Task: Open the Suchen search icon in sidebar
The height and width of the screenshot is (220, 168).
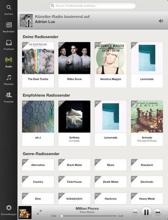Action: pos(9,7)
